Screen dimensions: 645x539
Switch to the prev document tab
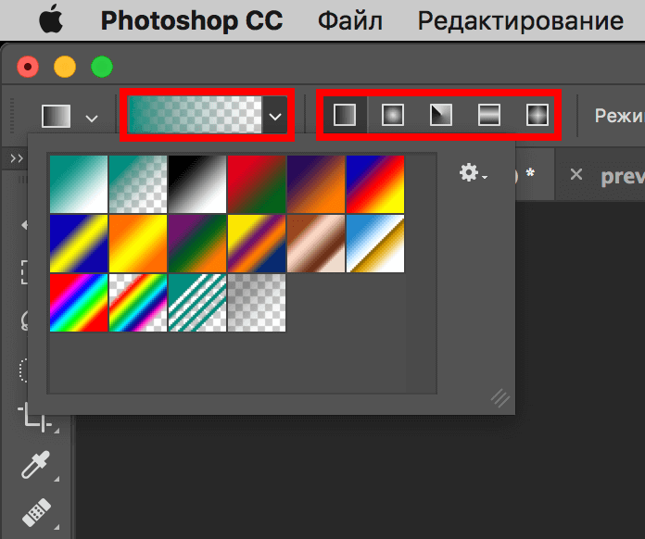622,176
